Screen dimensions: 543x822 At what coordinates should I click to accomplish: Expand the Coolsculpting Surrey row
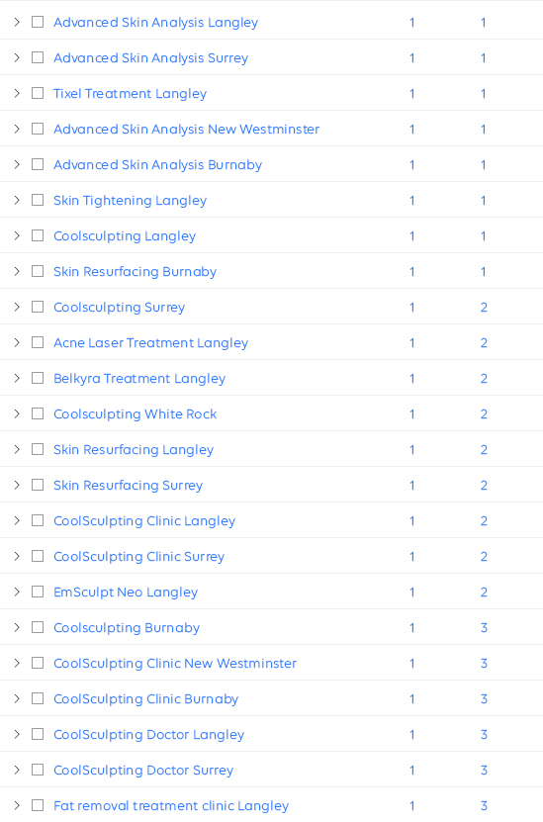point(17,308)
